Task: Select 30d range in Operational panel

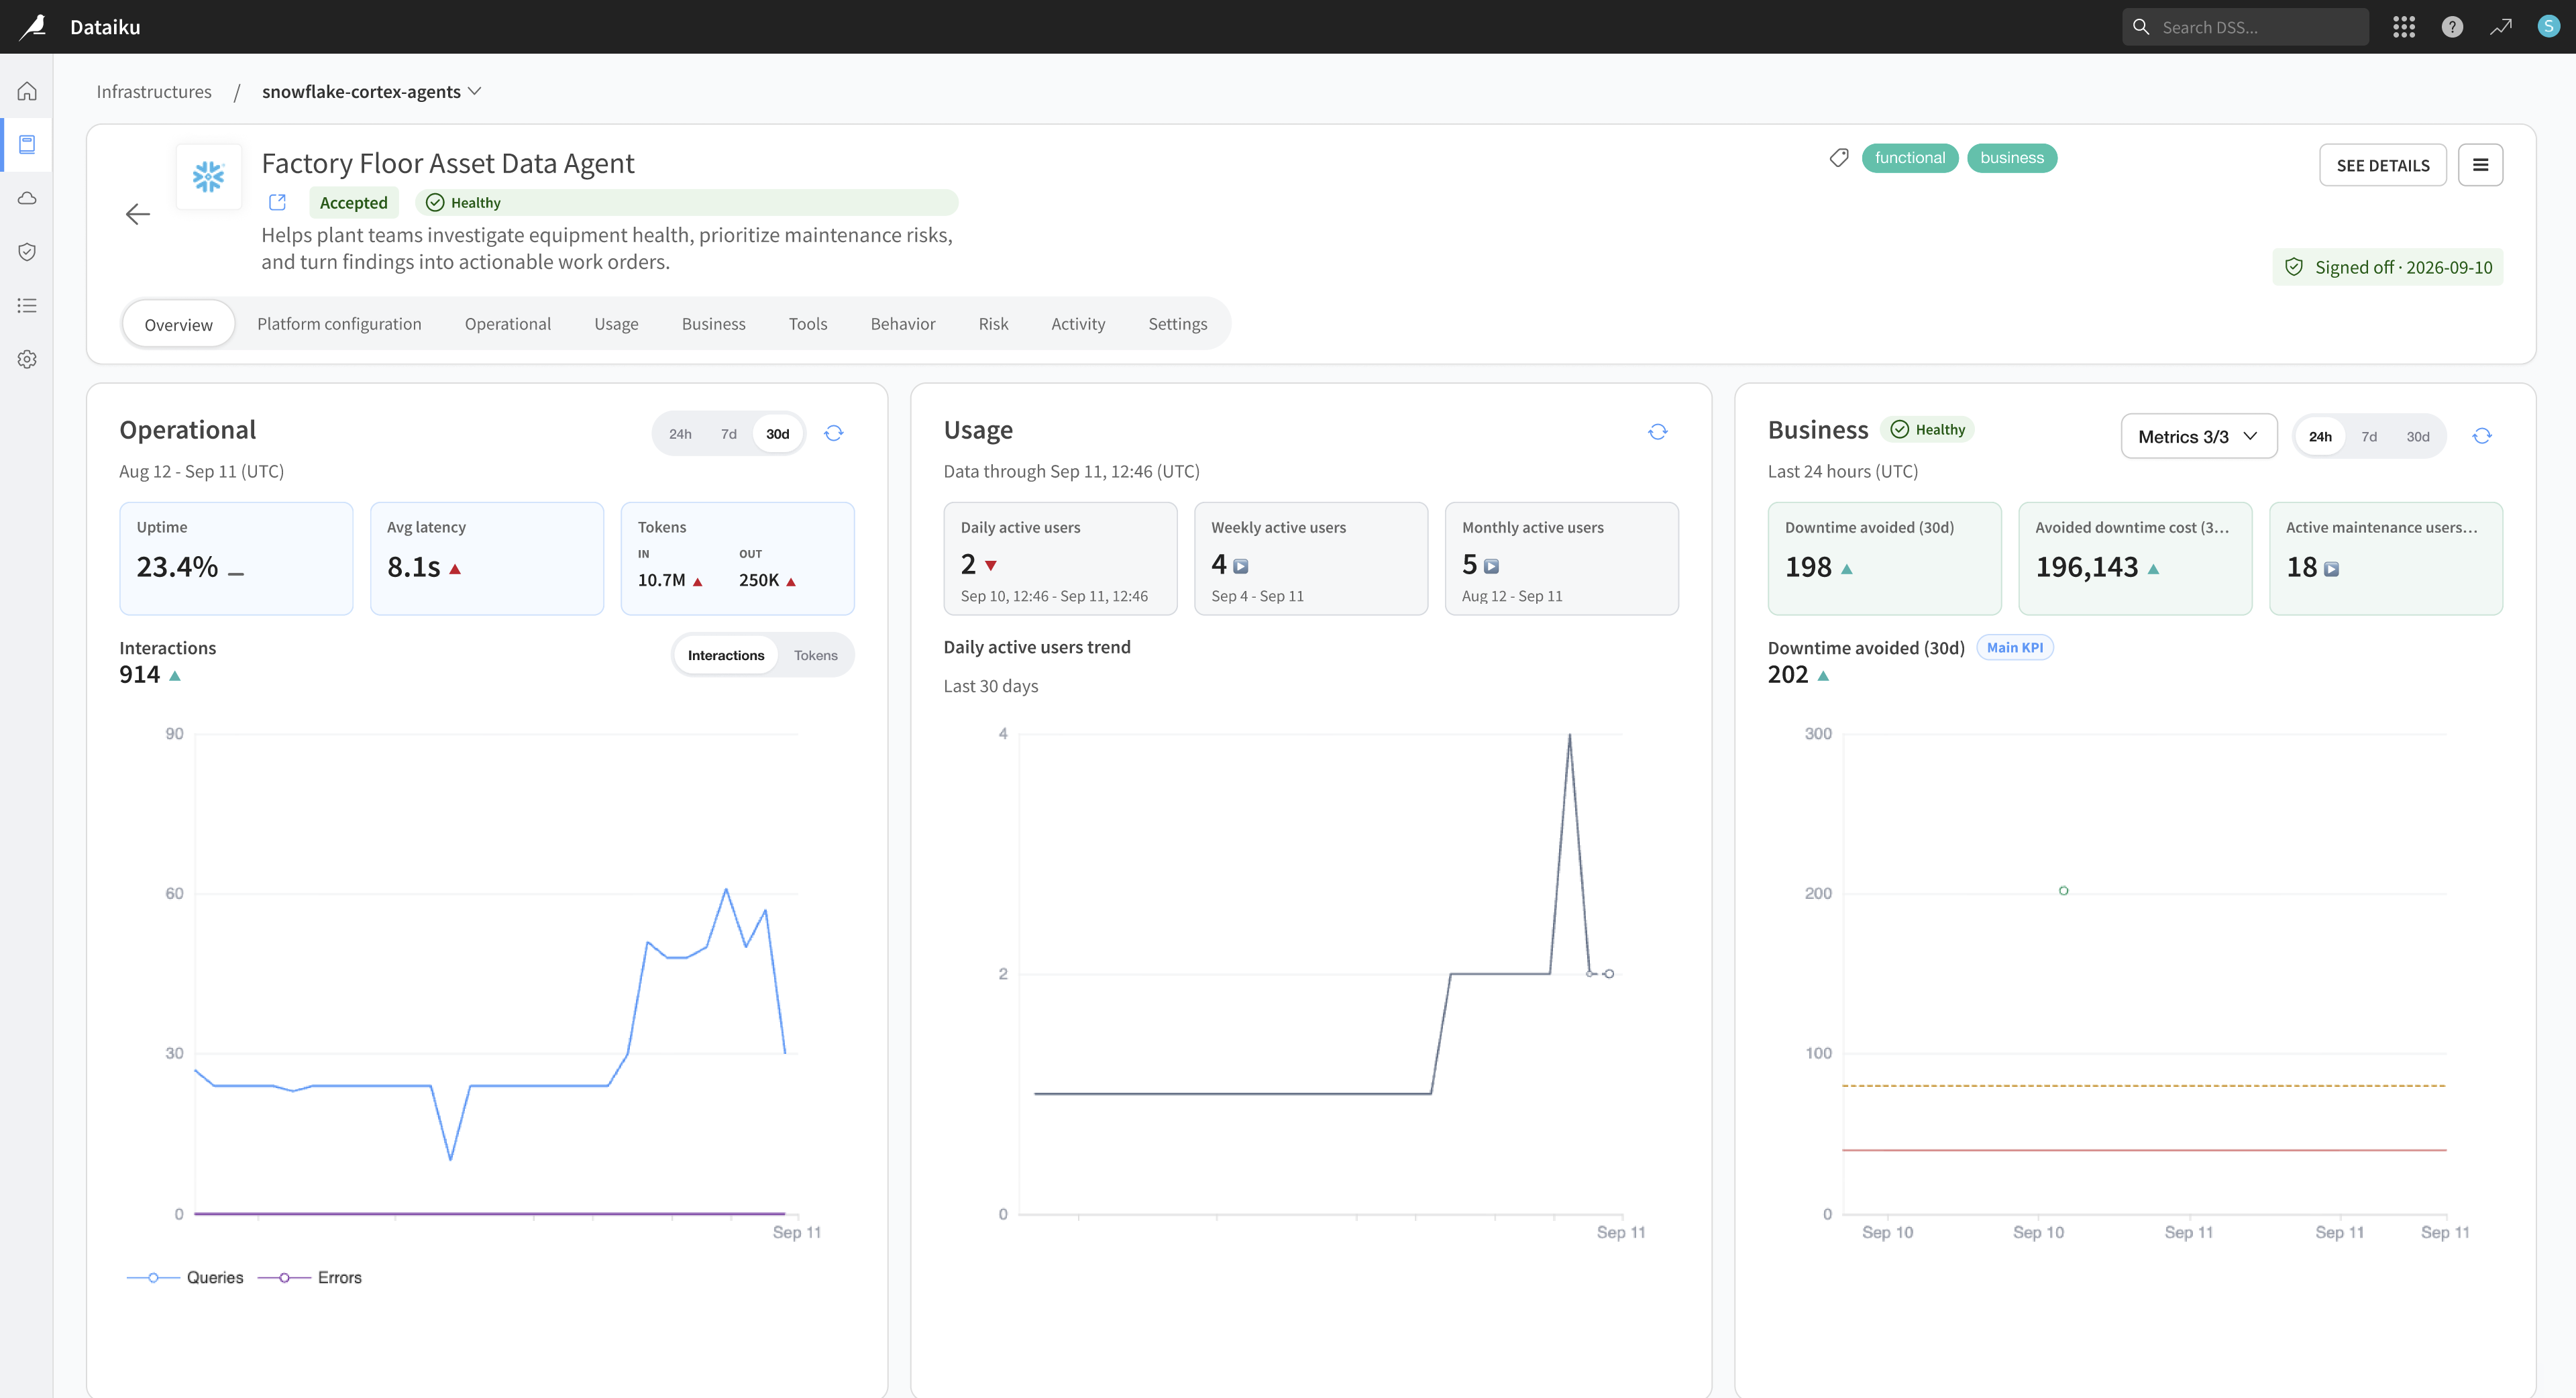Action: [778, 434]
